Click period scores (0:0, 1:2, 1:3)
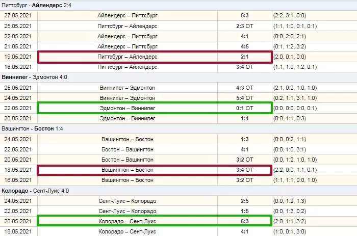This screenshot has height=236, width=357. pyautogui.click(x=290, y=201)
